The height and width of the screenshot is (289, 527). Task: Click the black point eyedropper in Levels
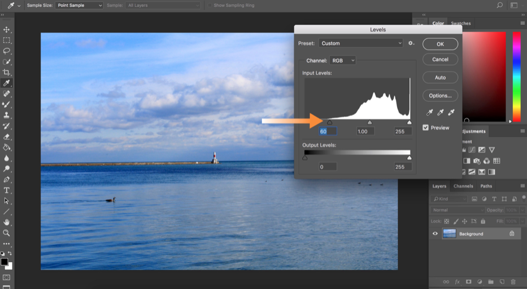coord(429,113)
